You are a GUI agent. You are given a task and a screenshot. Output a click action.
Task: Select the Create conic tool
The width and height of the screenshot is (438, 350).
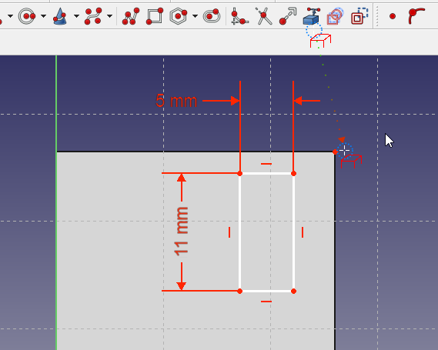tap(60, 16)
